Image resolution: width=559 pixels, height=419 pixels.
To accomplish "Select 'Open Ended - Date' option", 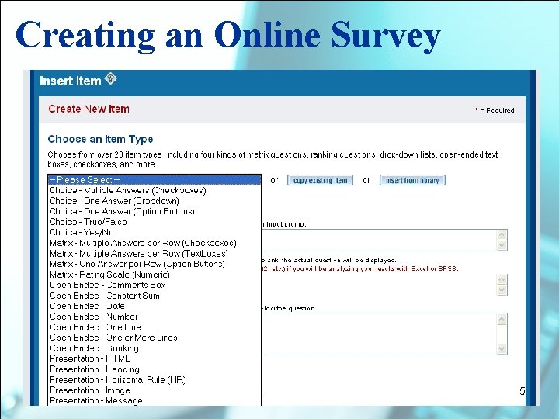I will [x=155, y=306].
